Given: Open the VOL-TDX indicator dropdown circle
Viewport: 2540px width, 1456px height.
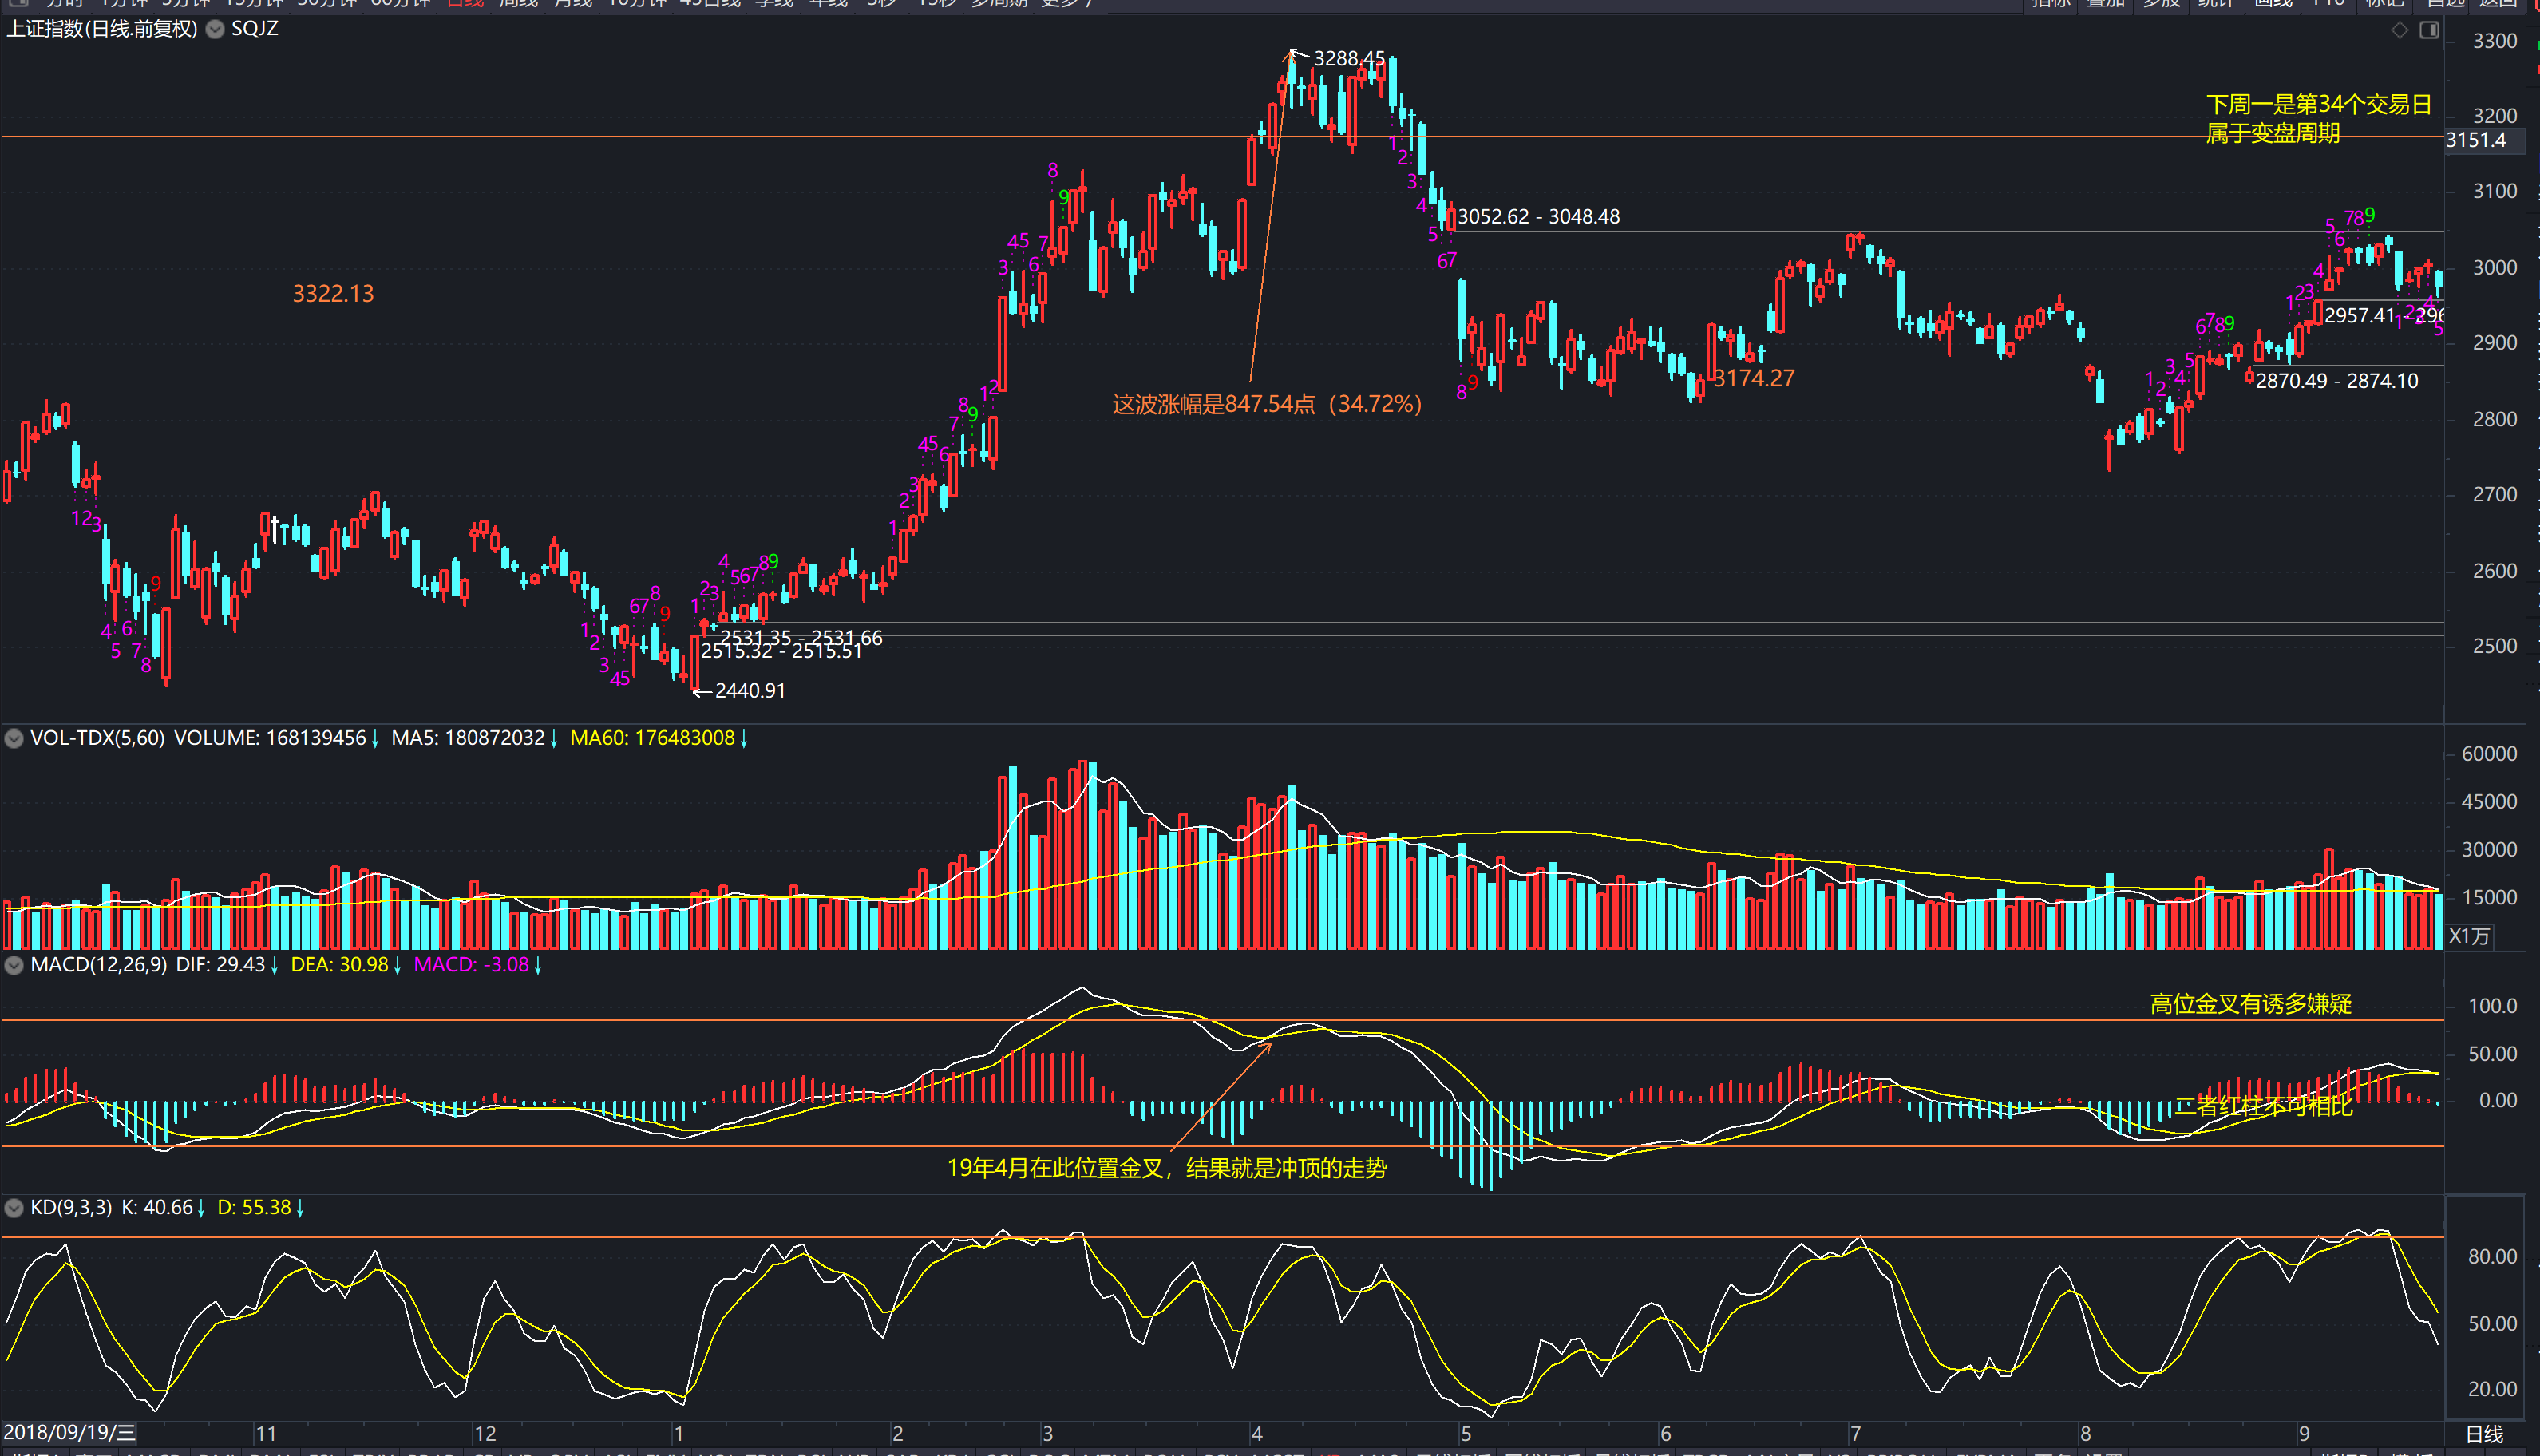Looking at the screenshot, I should 14,738.
